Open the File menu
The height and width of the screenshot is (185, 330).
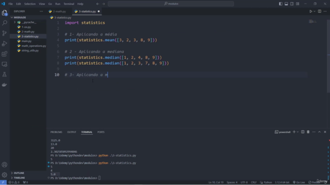point(10,4)
